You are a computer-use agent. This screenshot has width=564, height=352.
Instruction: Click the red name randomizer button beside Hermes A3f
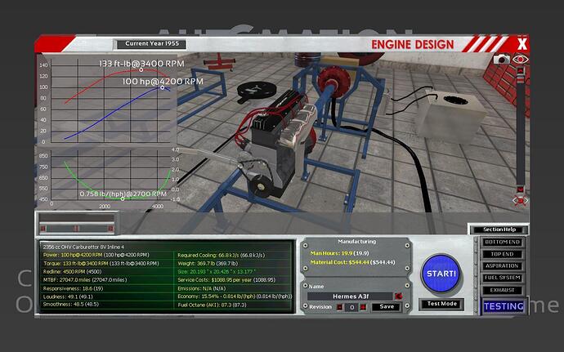[x=398, y=296]
